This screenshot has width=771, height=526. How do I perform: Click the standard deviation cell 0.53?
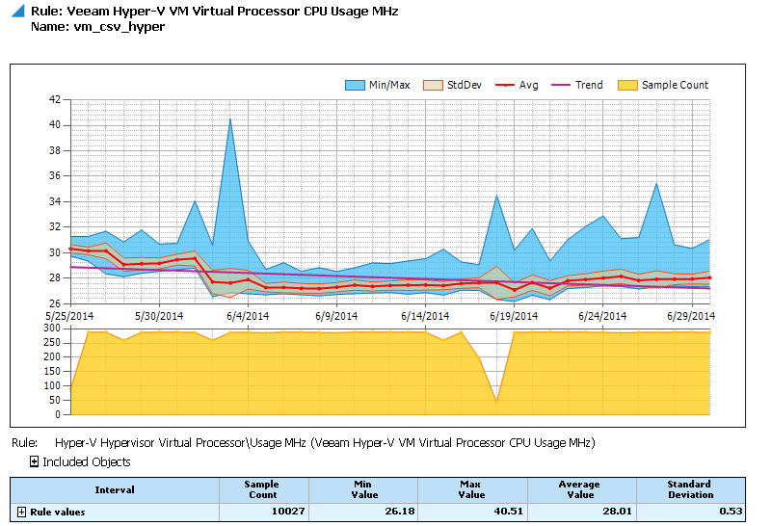tap(731, 512)
